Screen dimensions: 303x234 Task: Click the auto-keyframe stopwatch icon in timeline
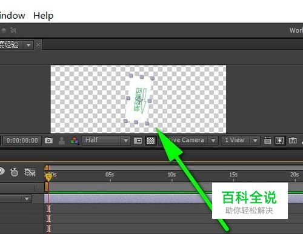click(14, 172)
